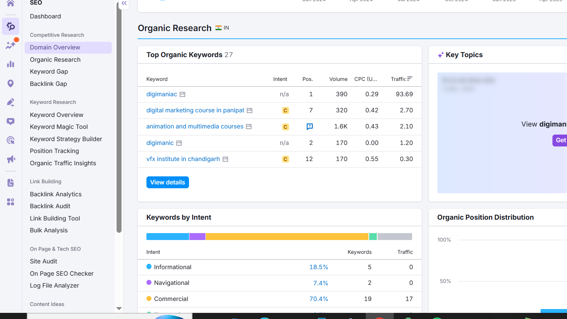The height and width of the screenshot is (319, 567).
Task: Open Keyword Magic Tool from the menu
Action: pos(59,127)
